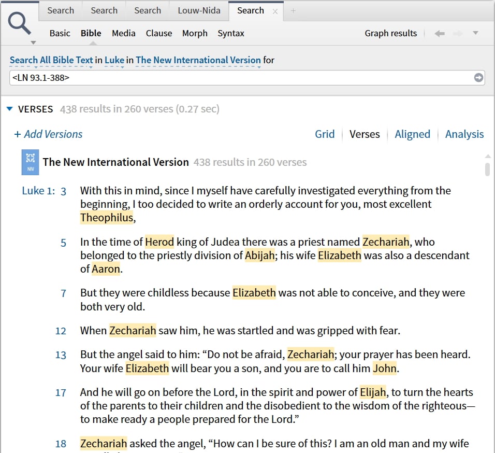Switch to the first Search tab
This screenshot has height=453, width=495.
[x=61, y=10]
